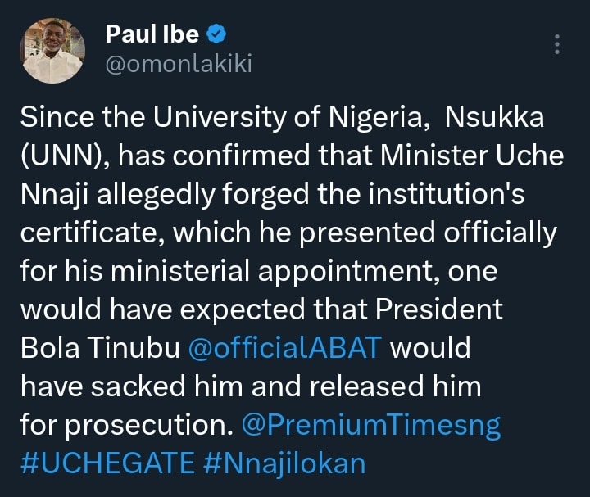Open the @officialABAT mention
This screenshot has height=497, width=590.
click(x=284, y=347)
